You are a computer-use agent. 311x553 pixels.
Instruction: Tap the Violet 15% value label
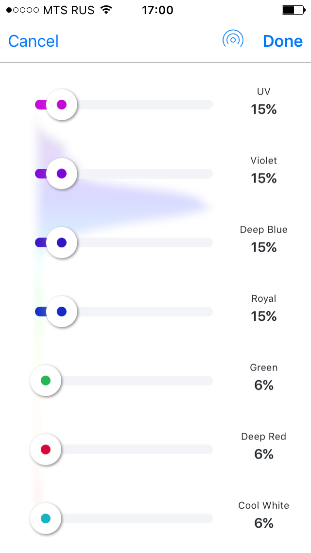tap(264, 179)
